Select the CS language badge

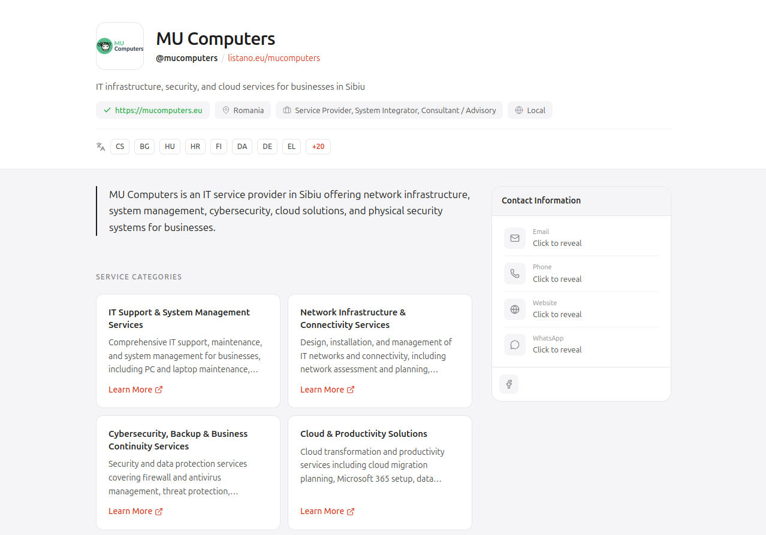point(120,147)
